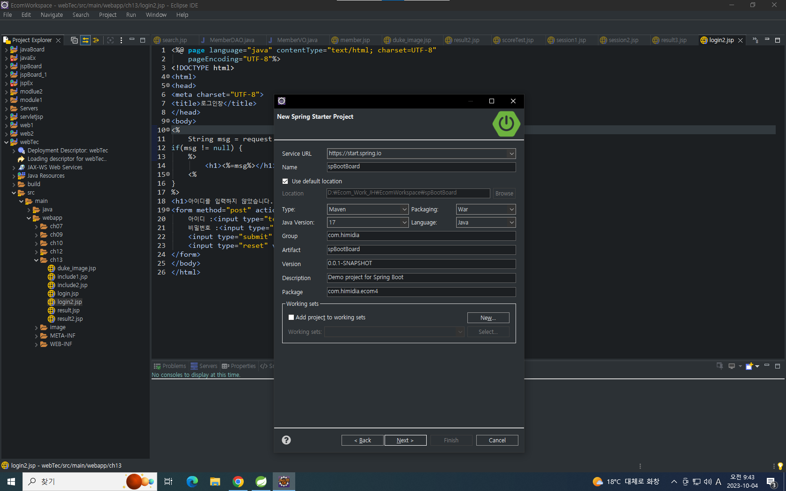
Task: Open the File menu
Action: tap(7, 15)
